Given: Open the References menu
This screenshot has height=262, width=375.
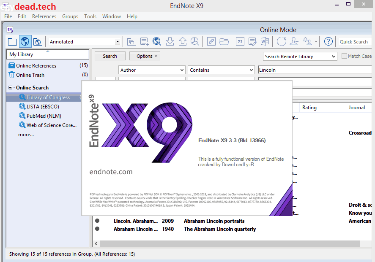Looking at the screenshot, I should [x=44, y=16].
